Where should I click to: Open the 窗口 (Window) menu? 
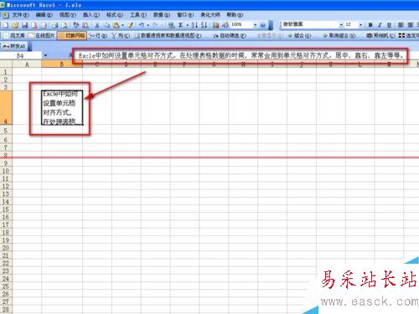tap(185, 15)
